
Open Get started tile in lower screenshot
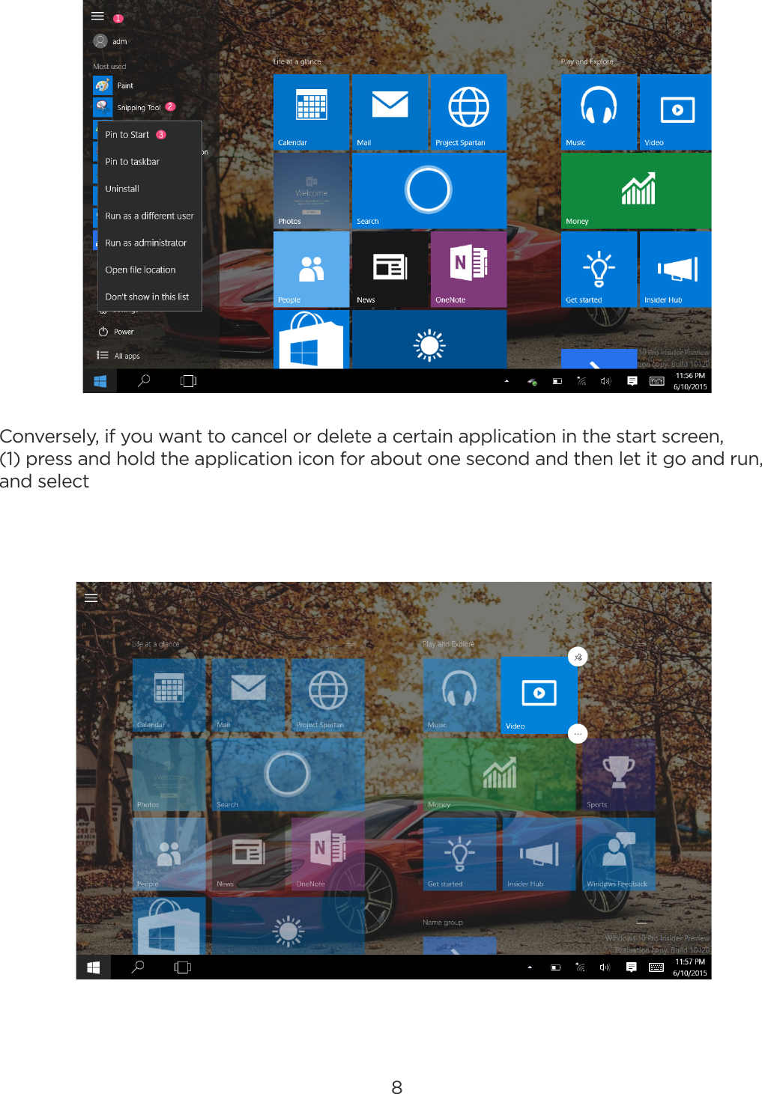(x=460, y=854)
